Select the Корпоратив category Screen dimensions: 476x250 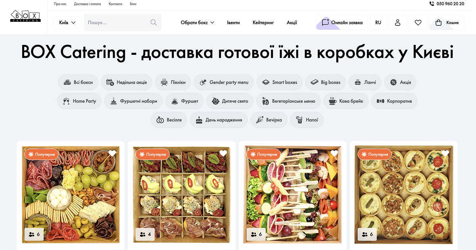click(x=394, y=101)
